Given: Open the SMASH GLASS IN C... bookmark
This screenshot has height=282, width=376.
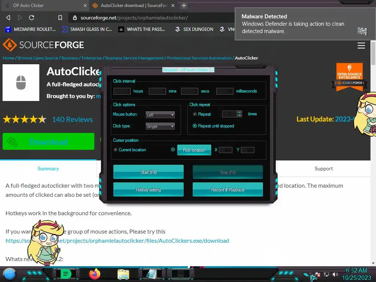Looking at the screenshot, I should [87, 29].
